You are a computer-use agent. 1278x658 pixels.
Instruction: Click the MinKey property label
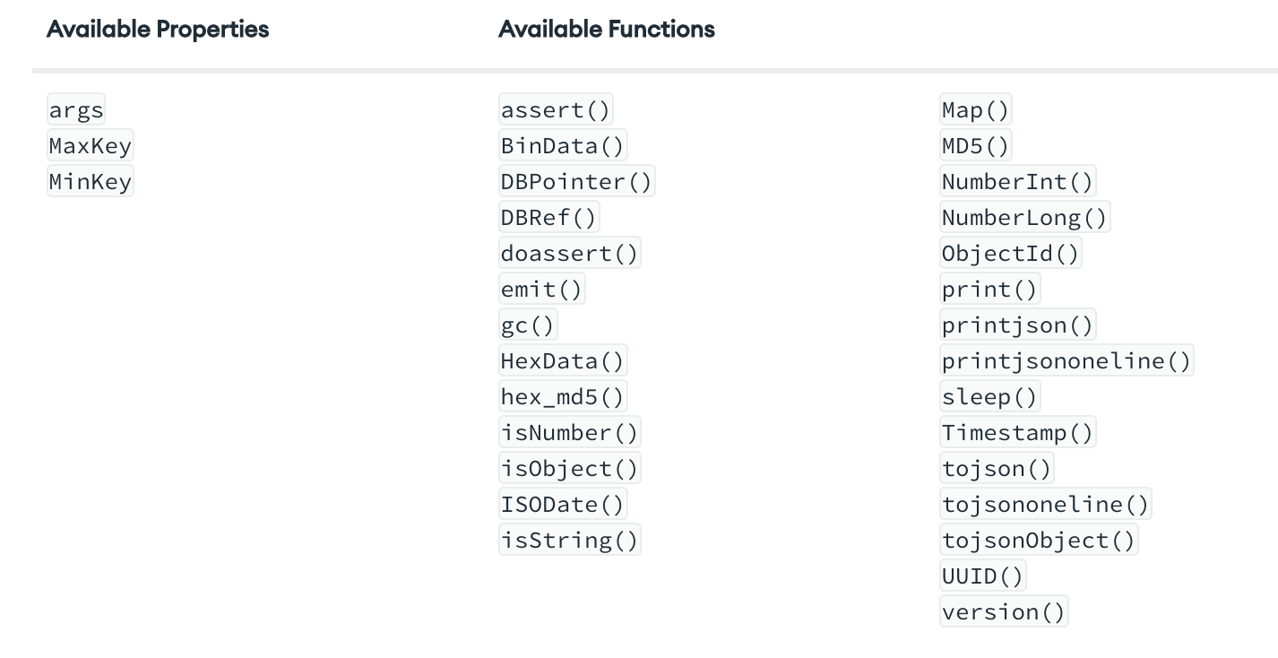pyautogui.click(x=90, y=182)
